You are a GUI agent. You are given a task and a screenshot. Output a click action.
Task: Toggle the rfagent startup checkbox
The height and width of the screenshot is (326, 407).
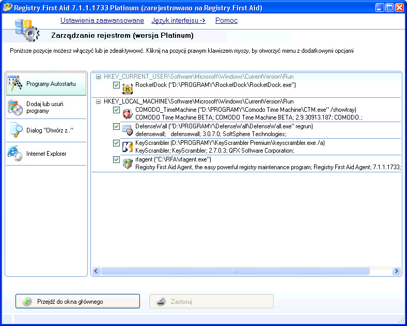[116, 159]
